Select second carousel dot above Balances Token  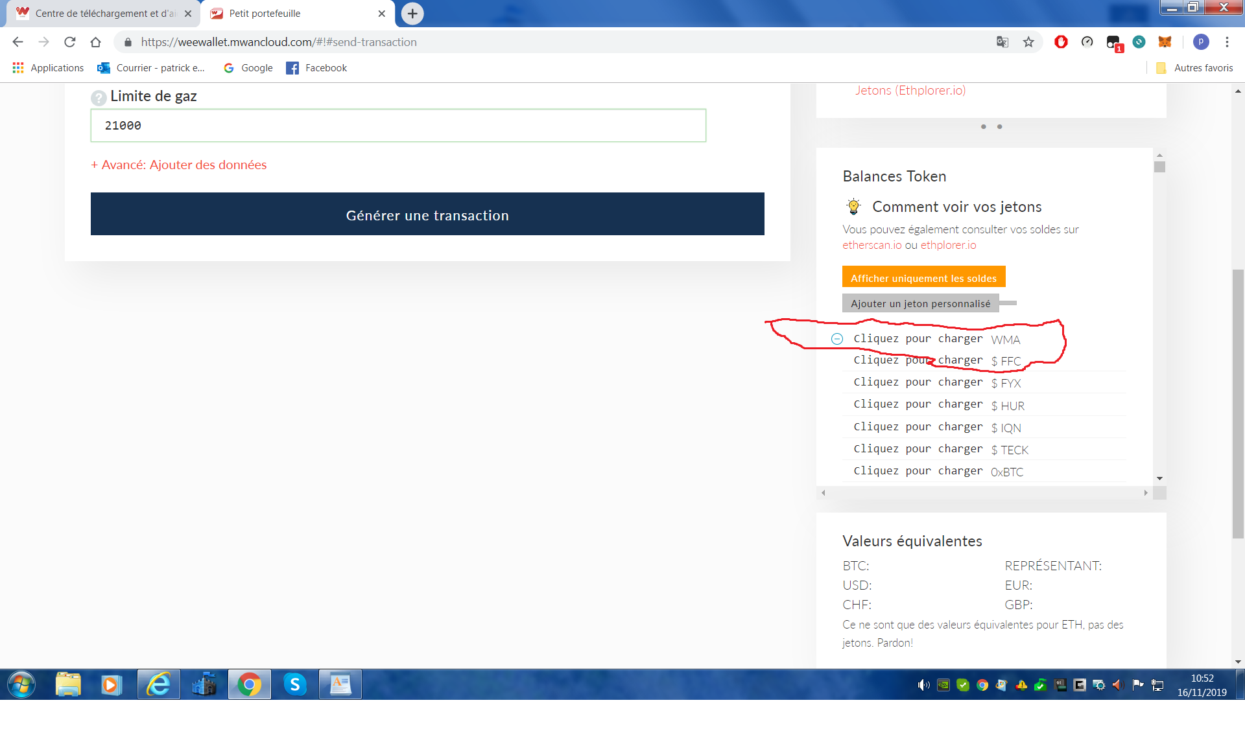(999, 127)
